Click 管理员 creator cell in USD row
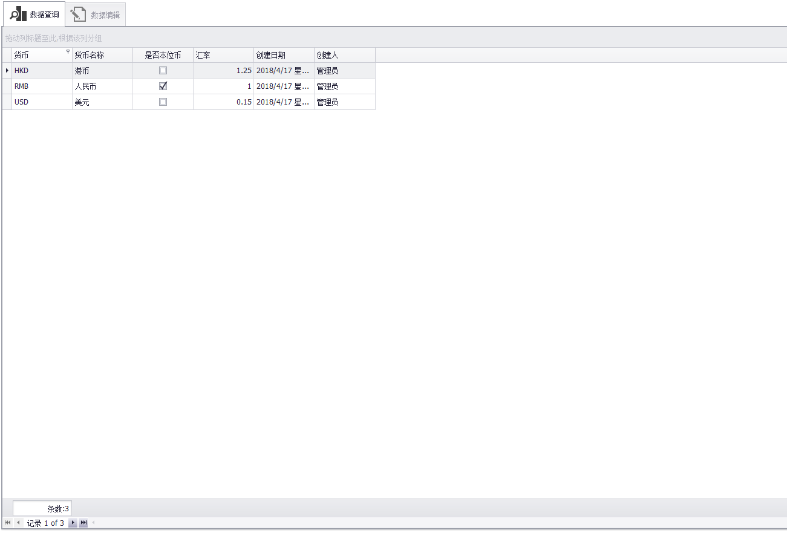This screenshot has height=533, width=787. point(344,102)
